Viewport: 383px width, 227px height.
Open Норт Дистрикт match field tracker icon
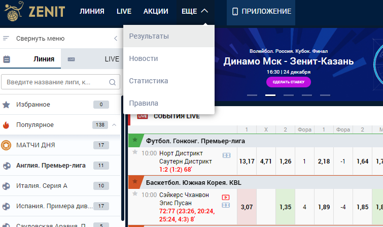point(226,155)
